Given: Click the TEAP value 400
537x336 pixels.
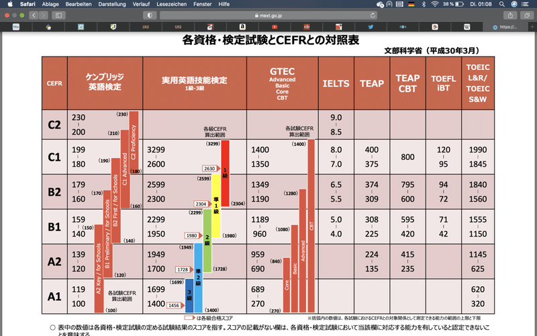Looking at the screenshot, I should coord(372,150).
